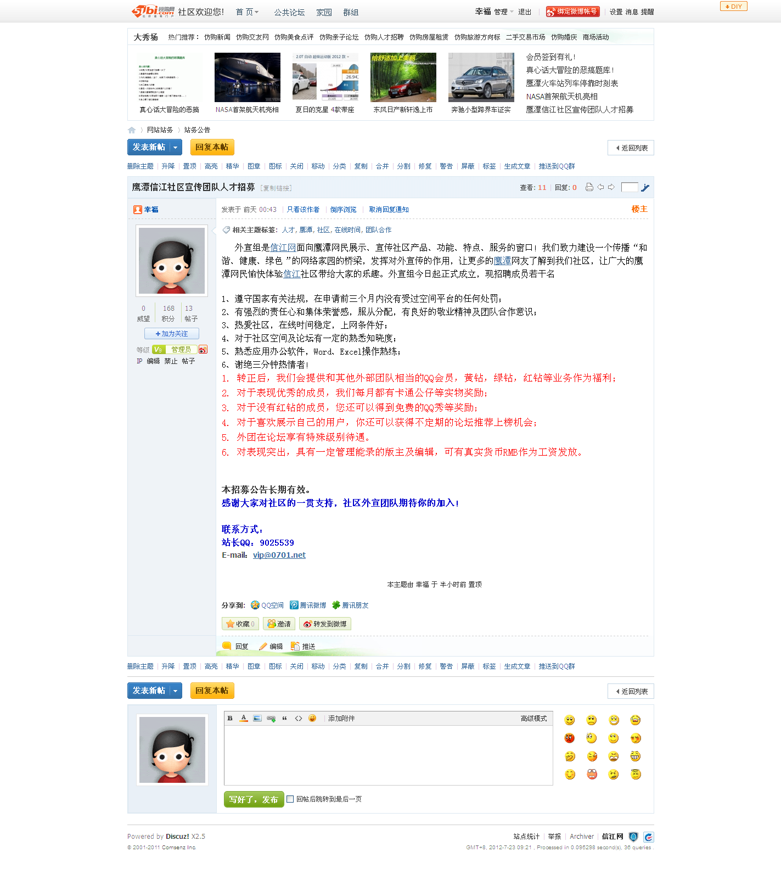
Task: Share the post to 腾讯朋友
Action: (350, 606)
